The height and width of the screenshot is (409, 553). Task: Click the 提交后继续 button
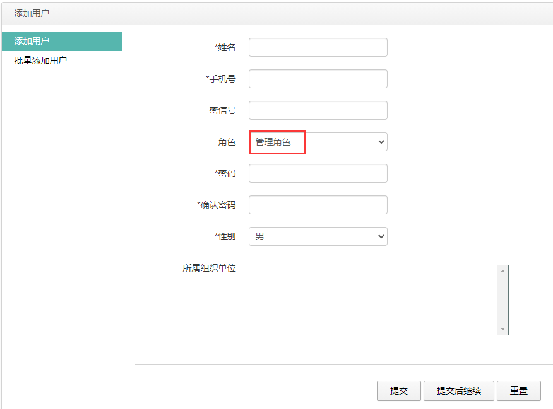coord(458,391)
